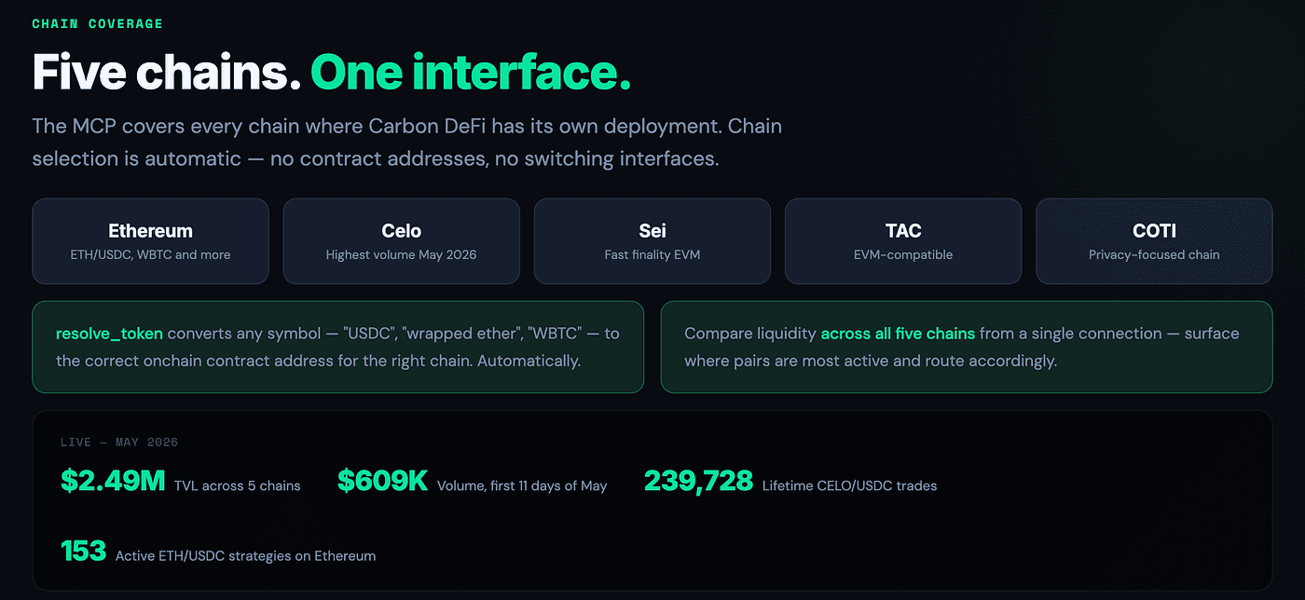Select the Ethereum chain card
The image size is (1305, 600).
click(x=150, y=241)
